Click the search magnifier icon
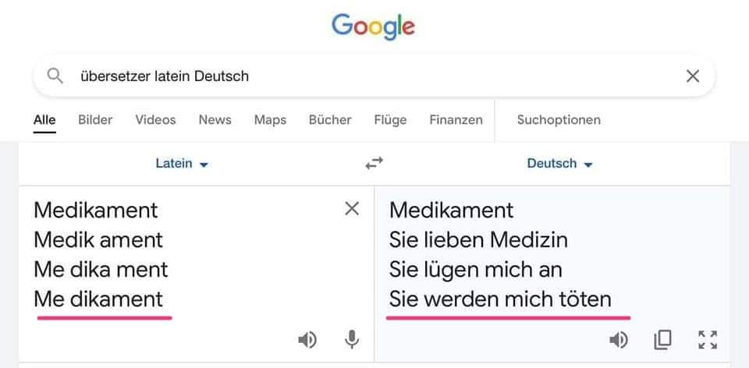 point(55,76)
